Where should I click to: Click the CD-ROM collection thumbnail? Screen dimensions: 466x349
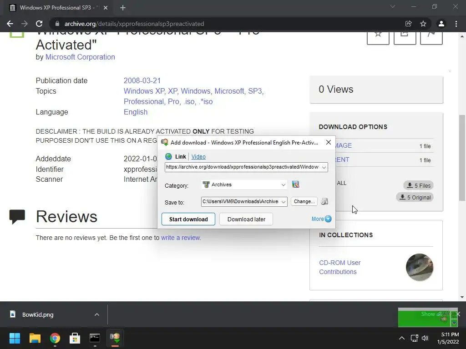419,267
